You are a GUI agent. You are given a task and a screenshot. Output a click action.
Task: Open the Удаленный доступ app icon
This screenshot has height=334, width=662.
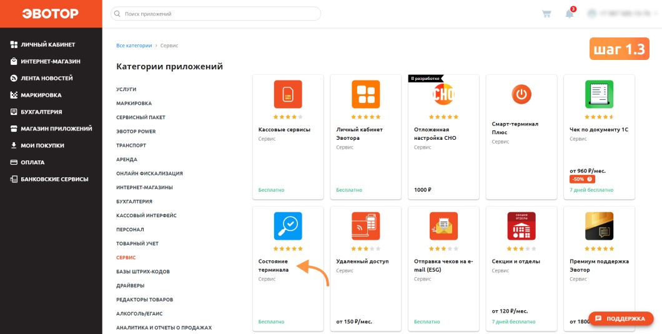click(x=365, y=226)
